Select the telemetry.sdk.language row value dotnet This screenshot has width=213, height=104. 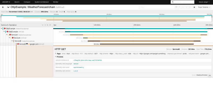(76, 64)
